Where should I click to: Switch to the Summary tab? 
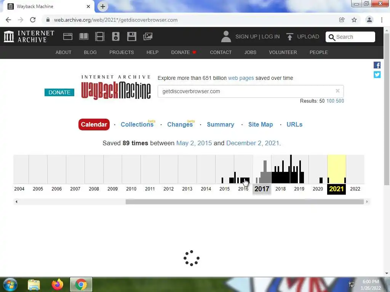click(x=221, y=124)
